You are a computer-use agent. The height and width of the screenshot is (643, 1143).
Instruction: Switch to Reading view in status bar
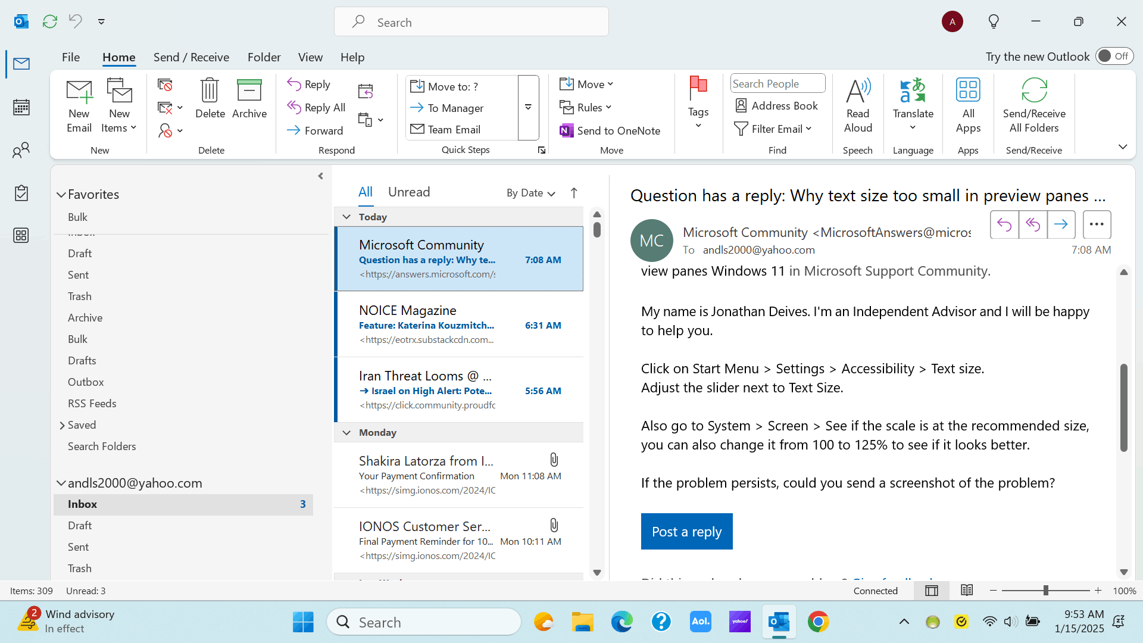(x=967, y=590)
